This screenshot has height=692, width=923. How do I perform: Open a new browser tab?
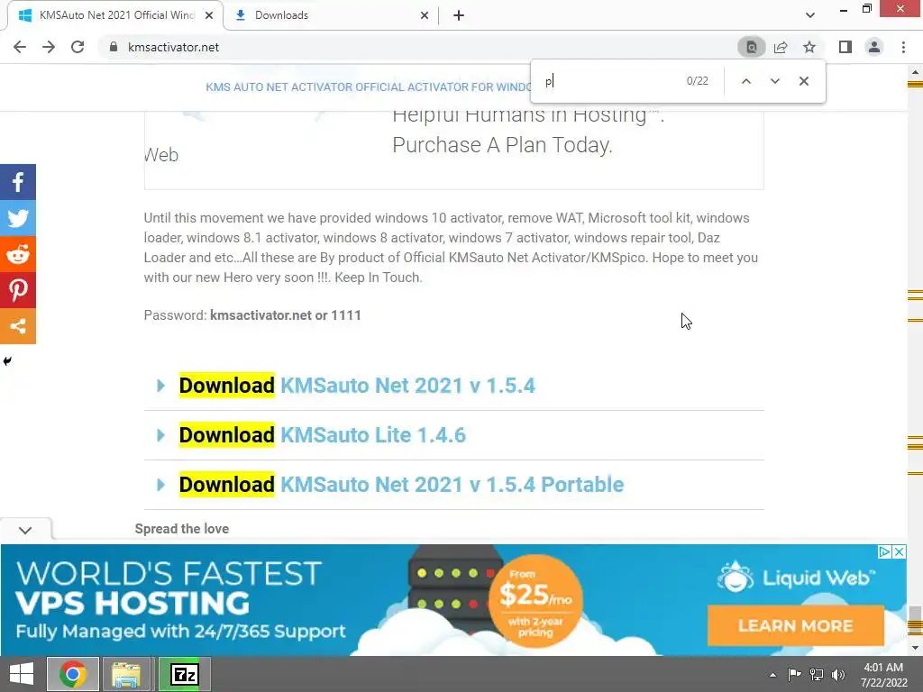tap(459, 15)
